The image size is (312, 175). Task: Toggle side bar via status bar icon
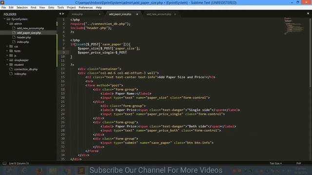[4, 163]
